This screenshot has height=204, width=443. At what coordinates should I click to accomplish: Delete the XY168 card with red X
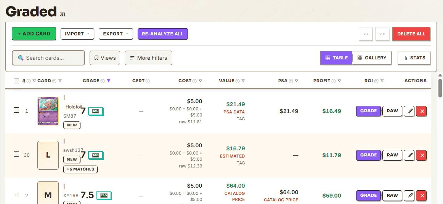(x=422, y=196)
